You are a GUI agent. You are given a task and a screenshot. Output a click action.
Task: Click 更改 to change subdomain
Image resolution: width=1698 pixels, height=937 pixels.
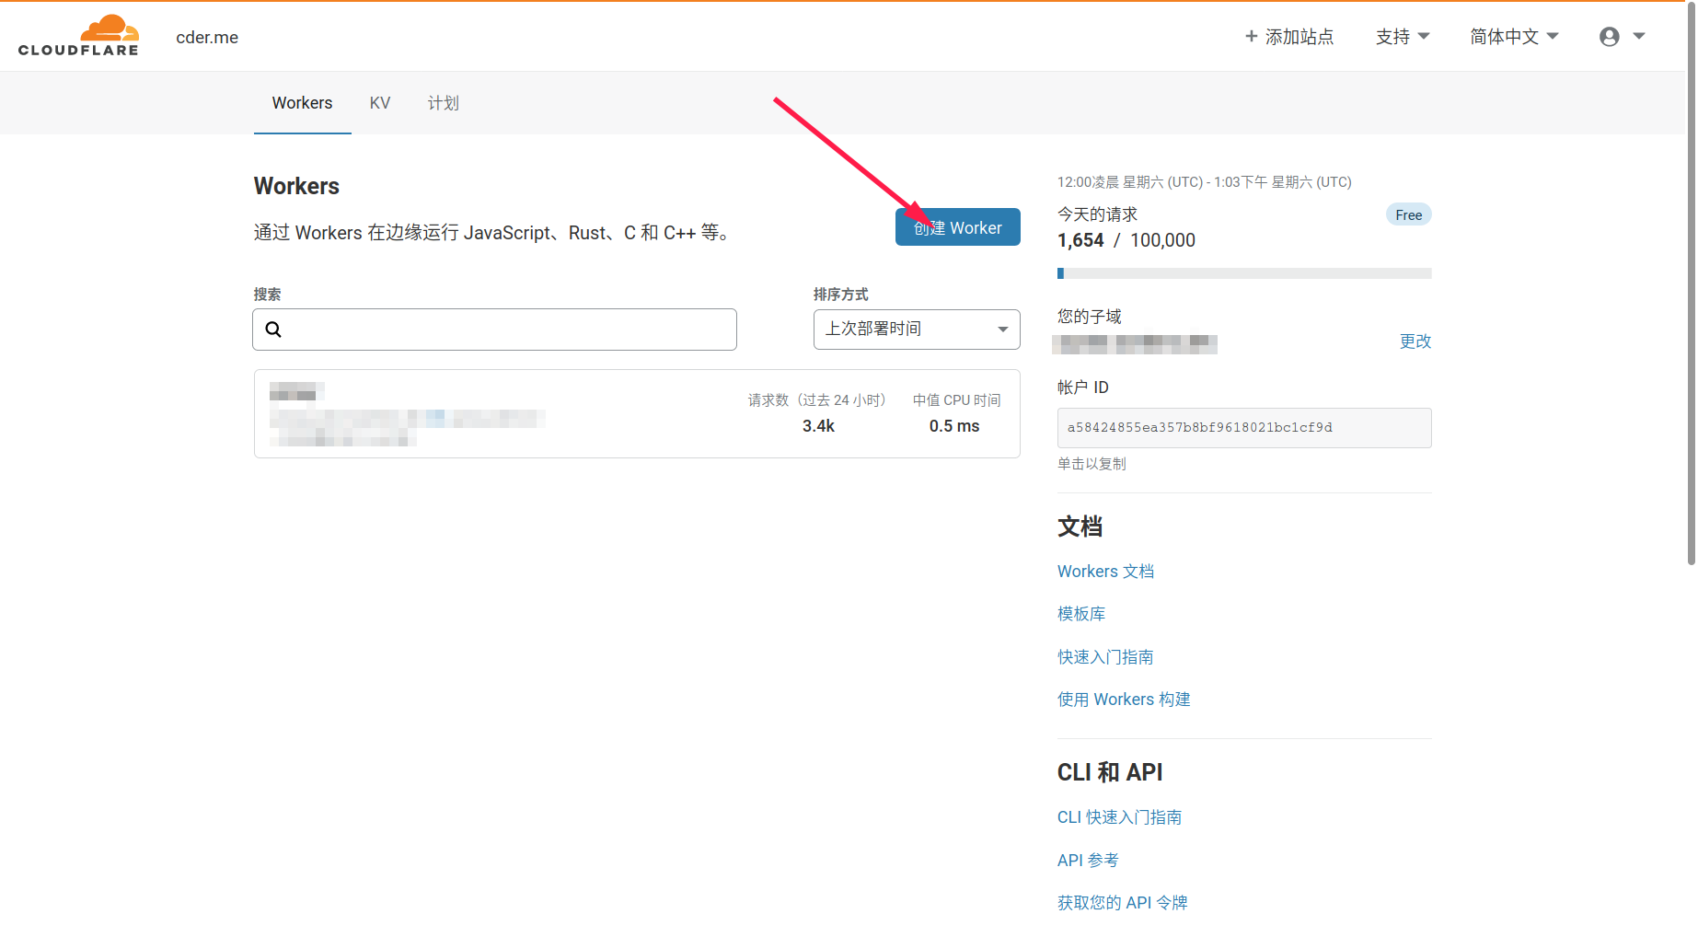click(x=1415, y=341)
